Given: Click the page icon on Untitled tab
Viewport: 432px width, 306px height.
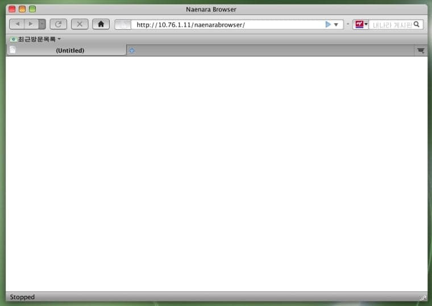Looking at the screenshot, I should pos(13,50).
